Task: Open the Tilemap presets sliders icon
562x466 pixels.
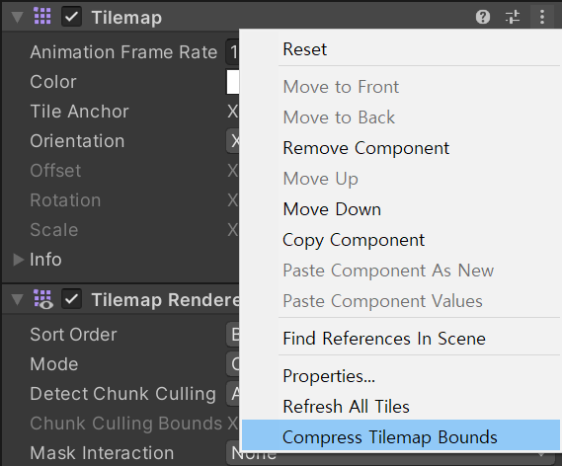Action: point(513,17)
